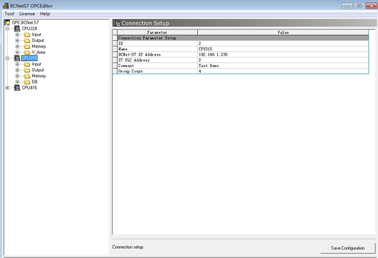Select the row header of the ID row

click(115, 44)
